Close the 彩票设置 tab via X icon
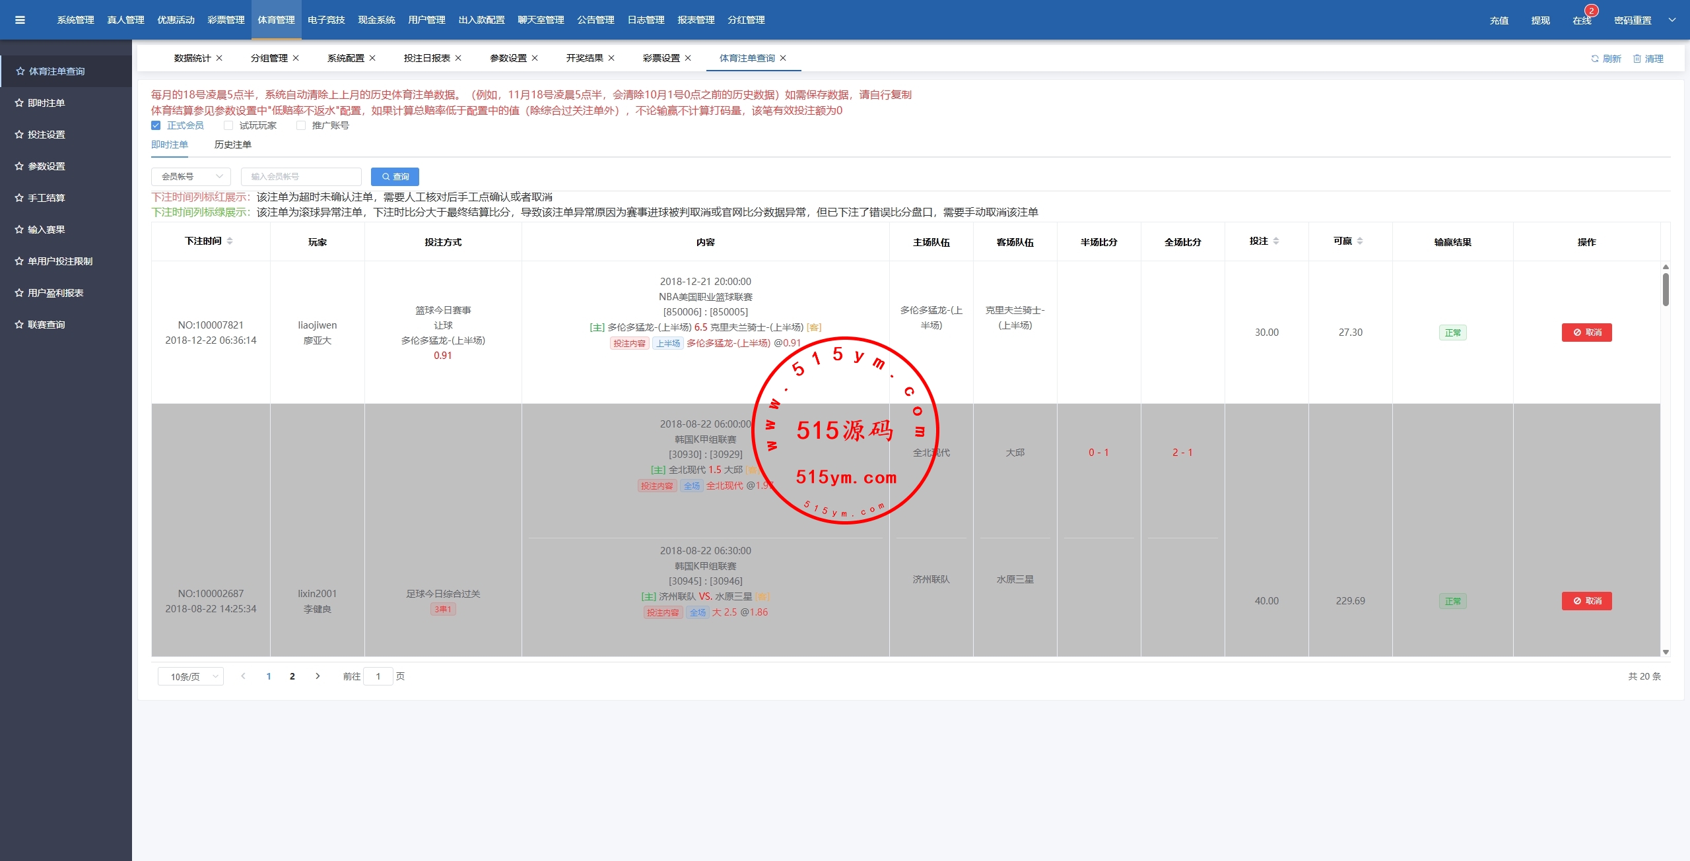 point(688,58)
